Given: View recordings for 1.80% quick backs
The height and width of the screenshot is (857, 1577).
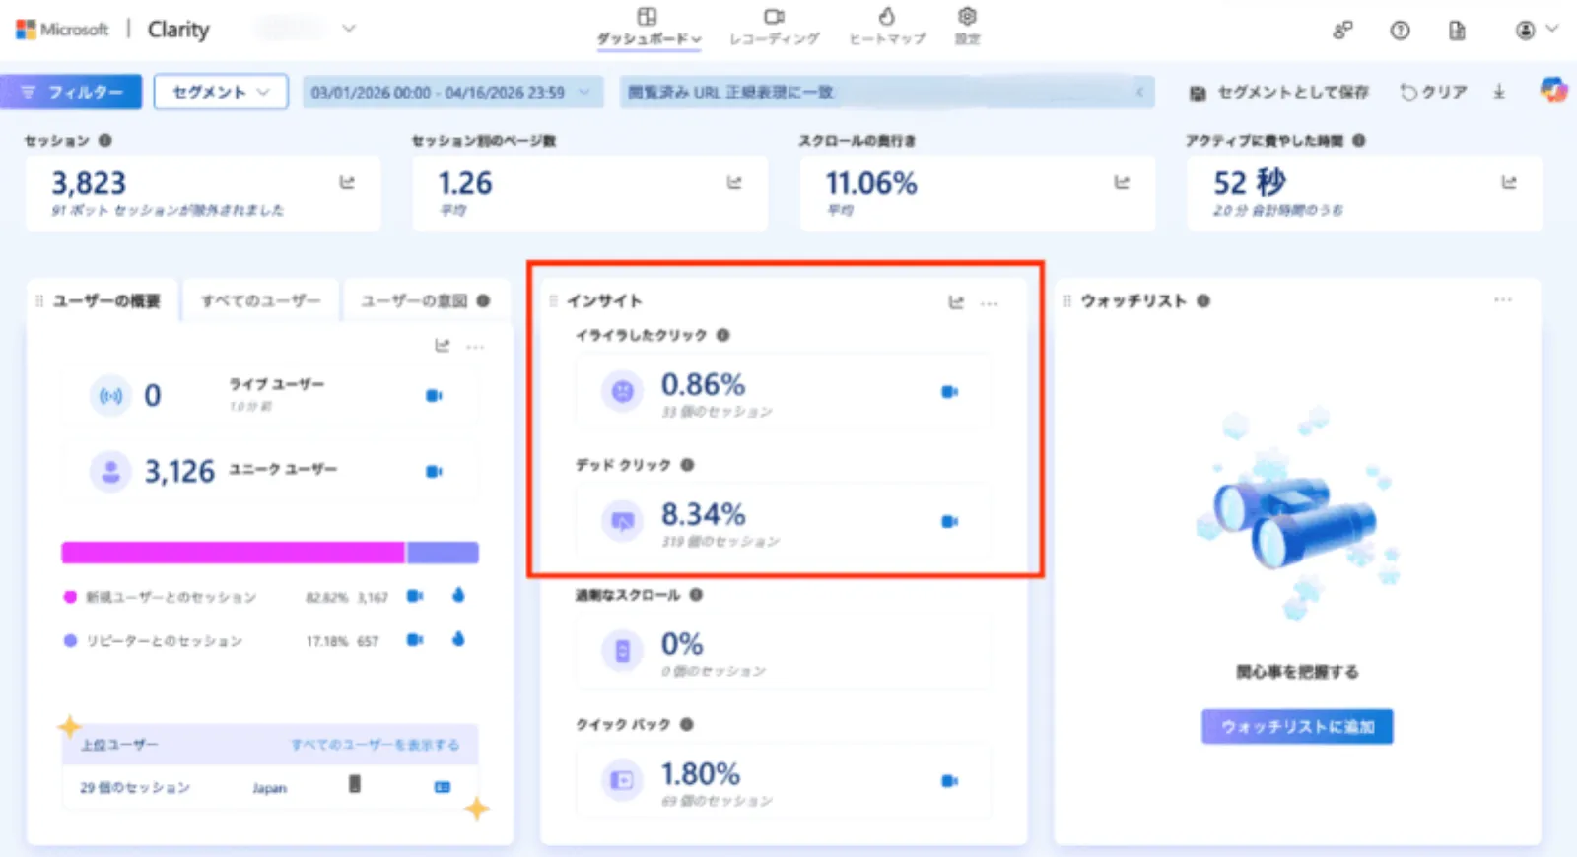Looking at the screenshot, I should click(x=949, y=781).
